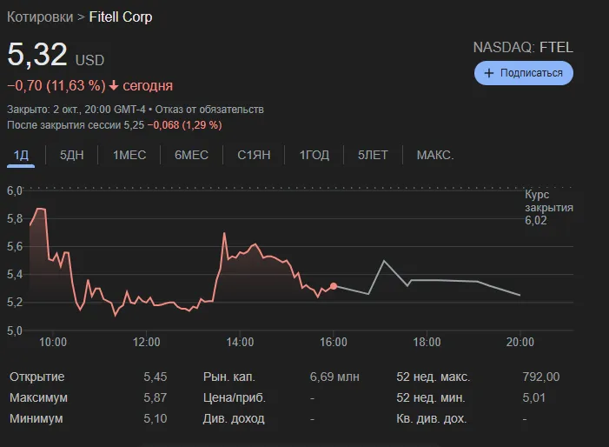Open the Котировки breadcrumb link
The height and width of the screenshot is (447, 609).
(x=40, y=17)
